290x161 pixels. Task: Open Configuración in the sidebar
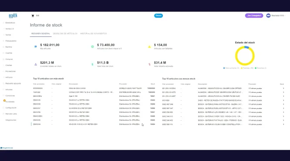11,108
